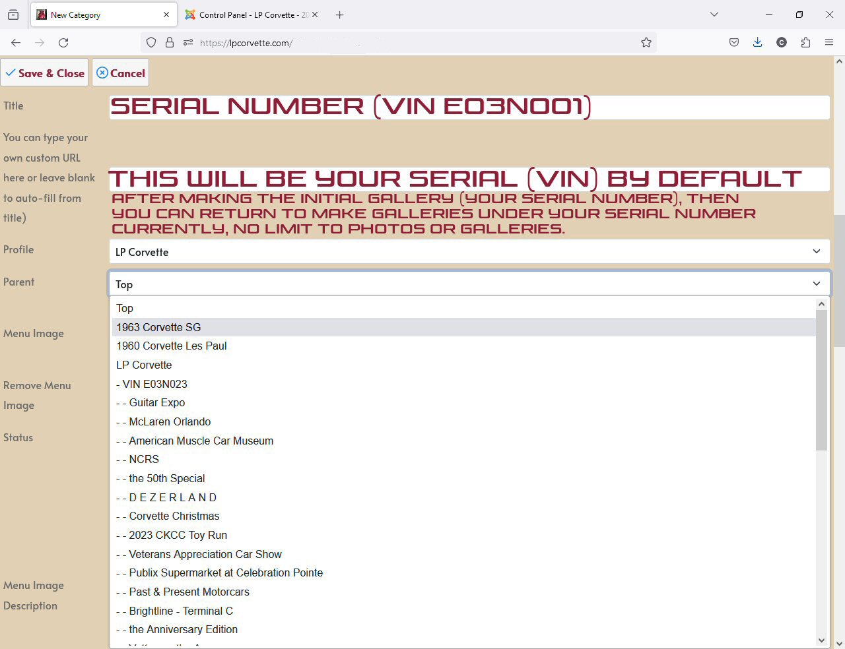845x649 pixels.
Task: Collapse the Parent dropdown showing Top
Action: coord(469,284)
